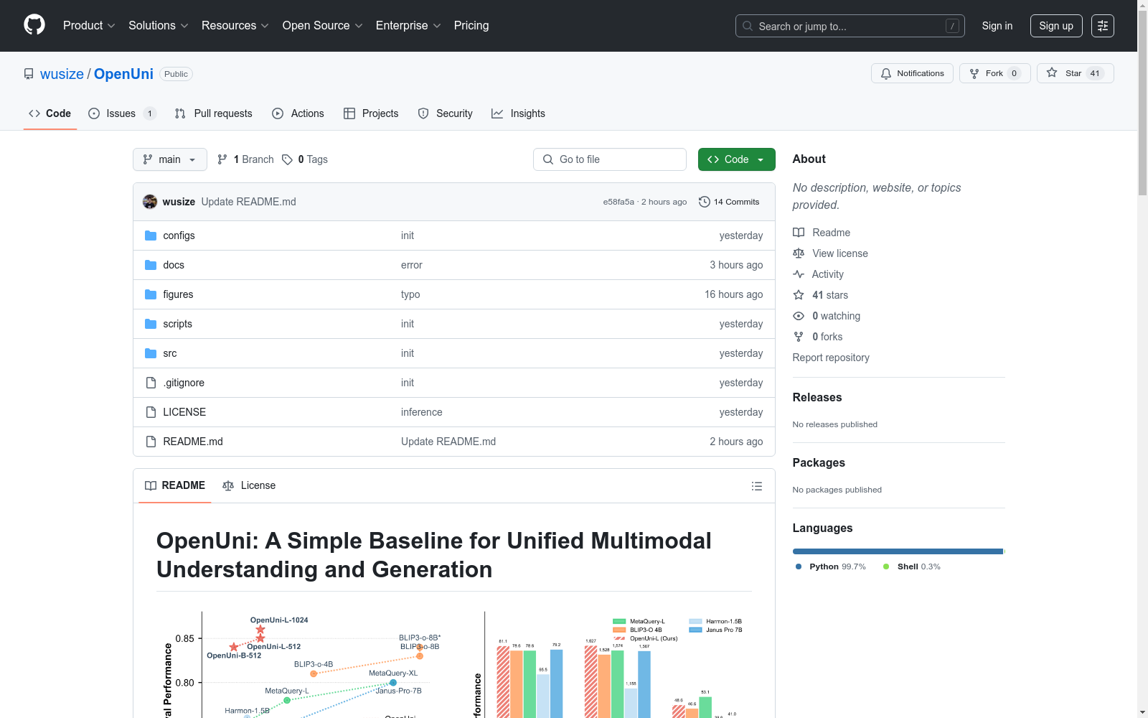Click the GitHub logo icon
1148x718 pixels.
coord(34,25)
